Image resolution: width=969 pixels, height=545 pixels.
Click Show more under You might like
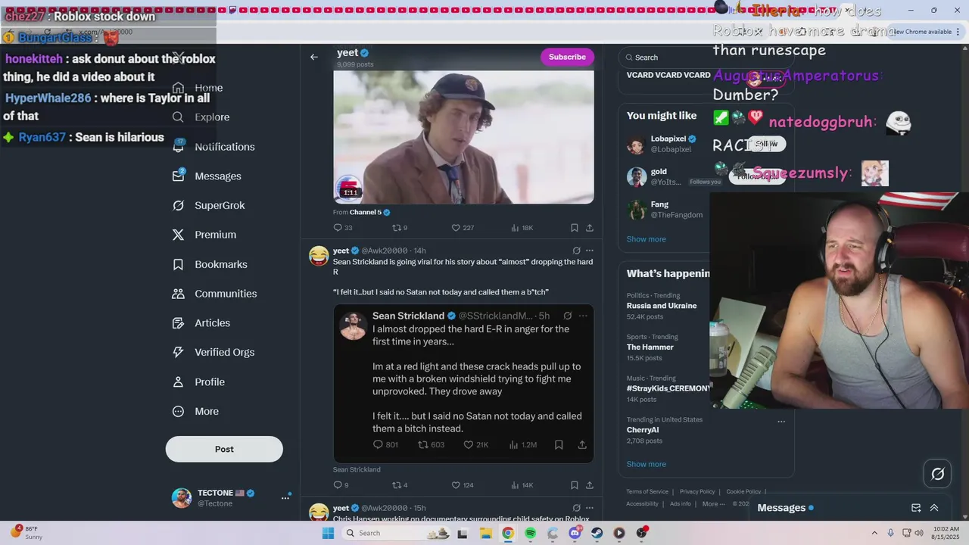click(646, 239)
